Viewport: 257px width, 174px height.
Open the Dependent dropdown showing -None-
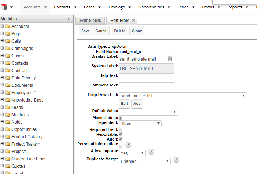pos(140,124)
